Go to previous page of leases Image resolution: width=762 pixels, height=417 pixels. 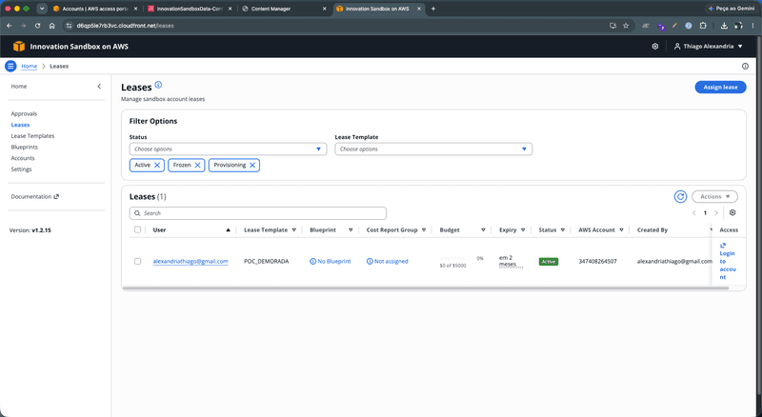[694, 213]
